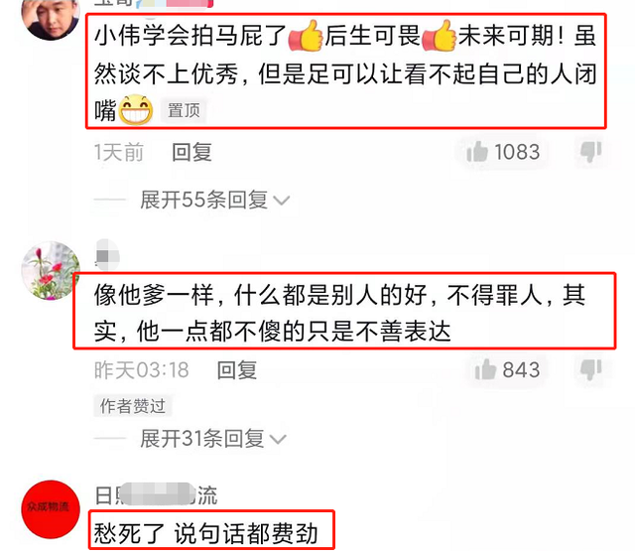635x551 pixels.
Task: Reply to the 昨天03:18 comment
Action: click(x=237, y=370)
